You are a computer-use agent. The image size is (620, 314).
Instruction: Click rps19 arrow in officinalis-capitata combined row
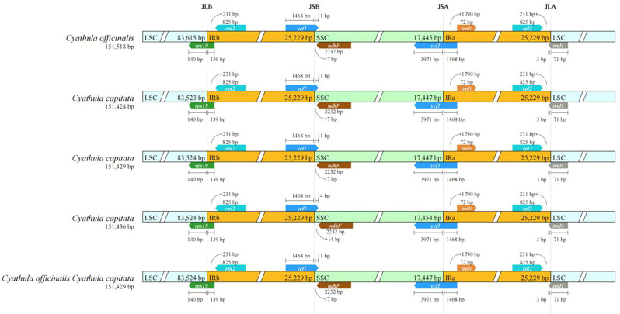point(202,285)
